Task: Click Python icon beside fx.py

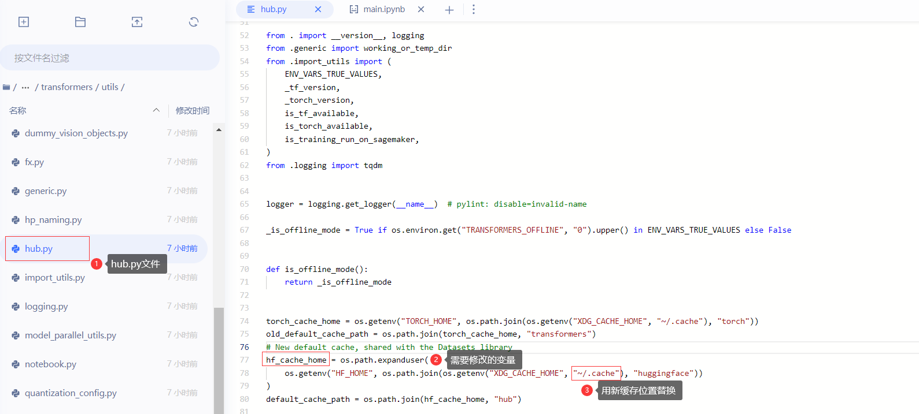Action: (x=16, y=162)
